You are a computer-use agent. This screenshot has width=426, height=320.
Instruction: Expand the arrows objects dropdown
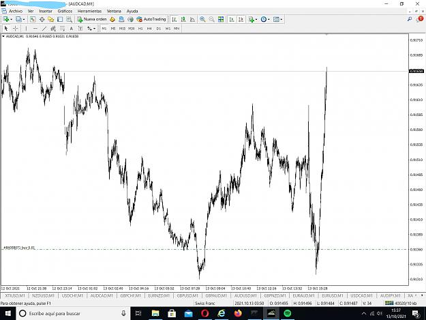[x=94, y=28]
